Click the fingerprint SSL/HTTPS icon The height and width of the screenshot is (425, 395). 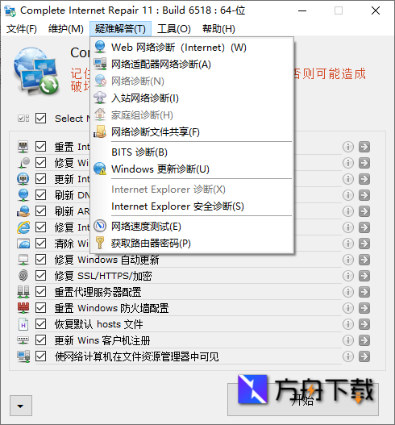point(23,276)
